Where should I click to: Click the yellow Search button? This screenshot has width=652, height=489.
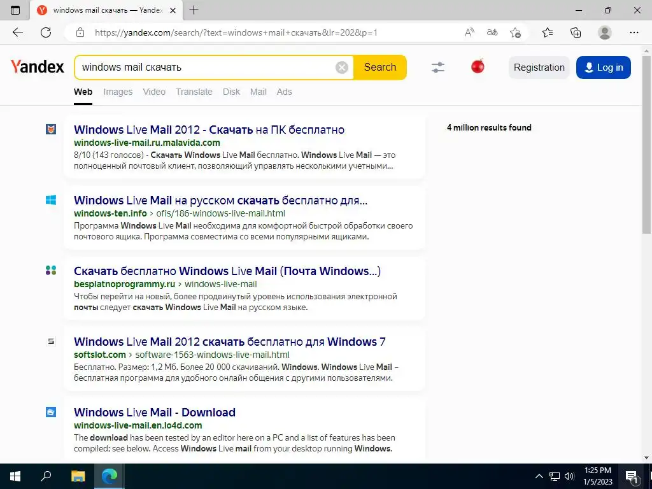(x=380, y=67)
